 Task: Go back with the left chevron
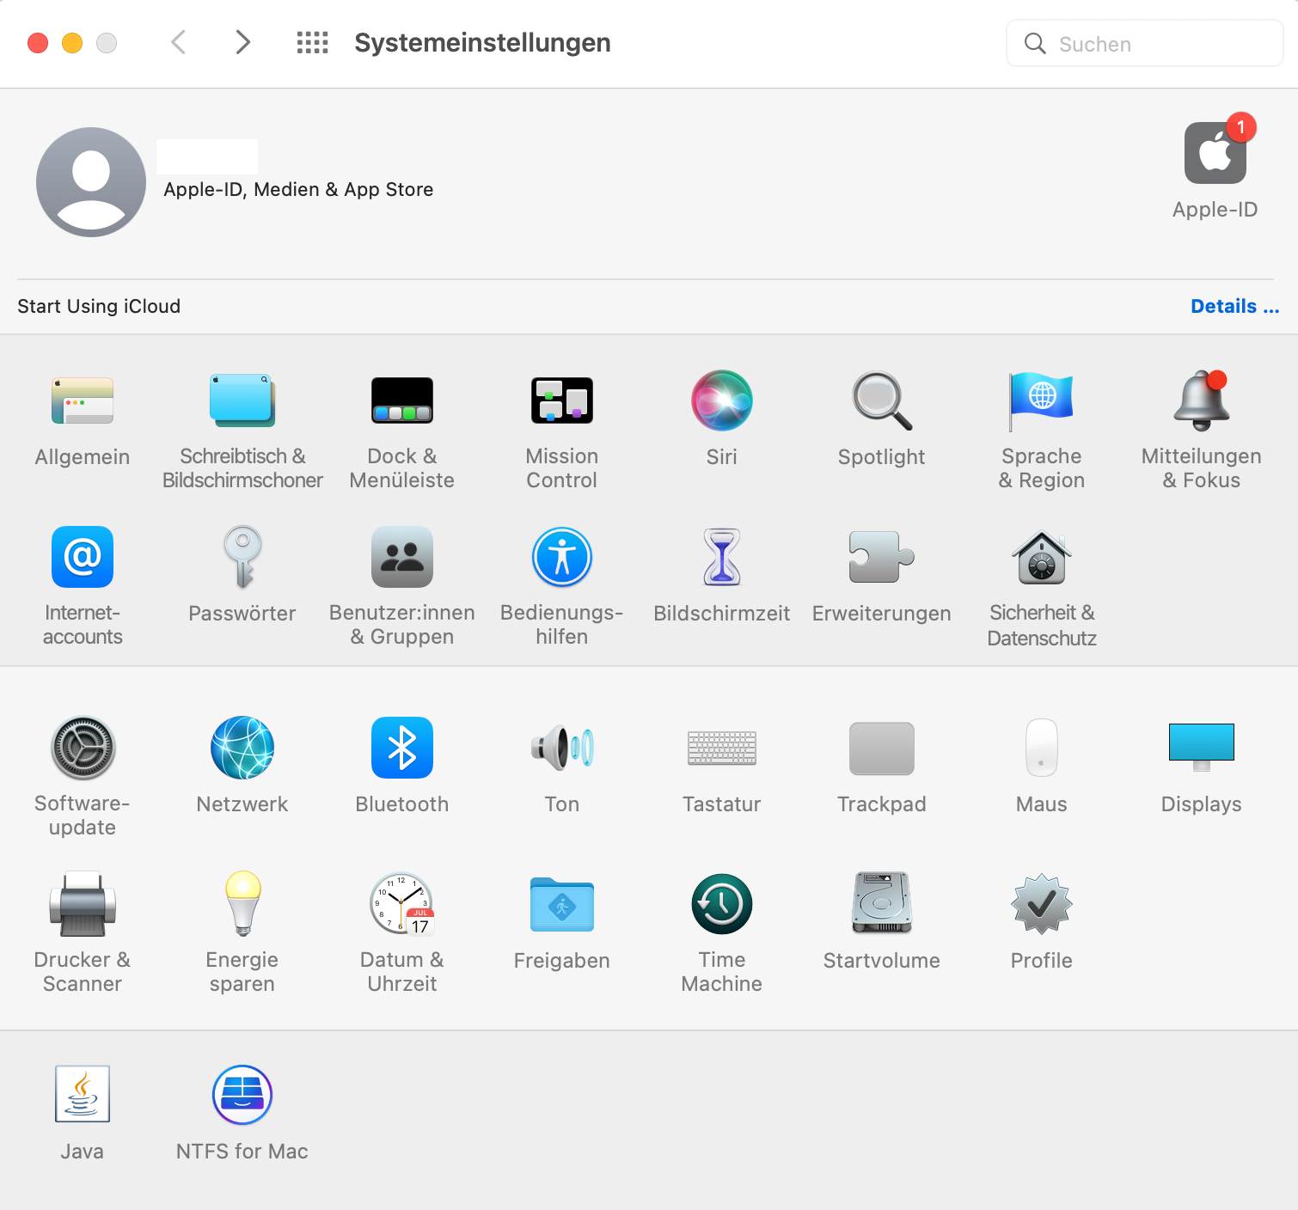point(179,42)
